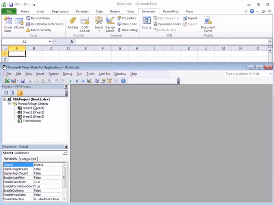Open Object Browser icon in VBA toolbar
The image size is (274, 205).
[x=110, y=81]
